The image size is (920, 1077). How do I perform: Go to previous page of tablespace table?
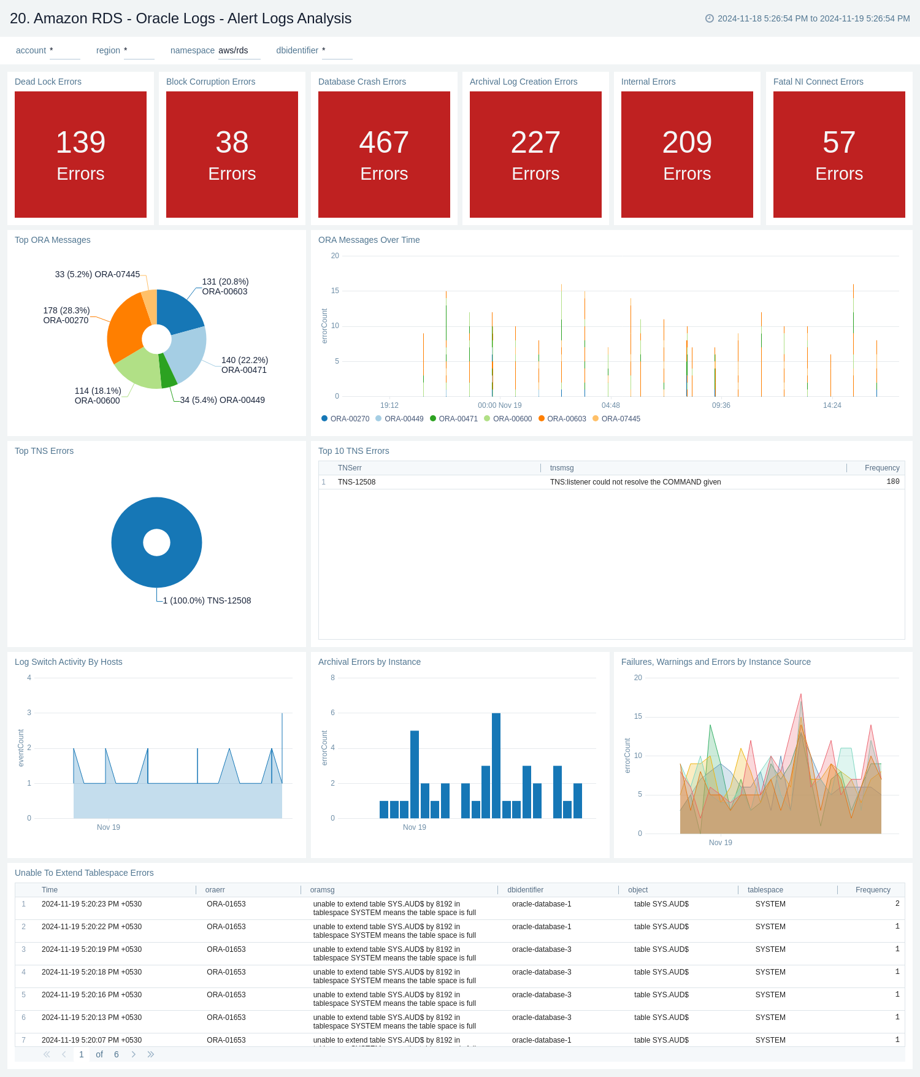click(64, 1054)
